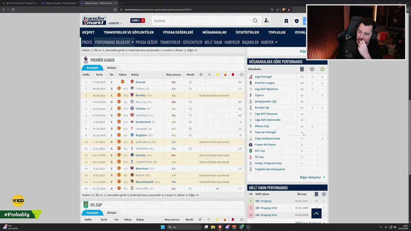Click Man City club crest
The width and height of the screenshot is (411, 231).
coord(132,102)
